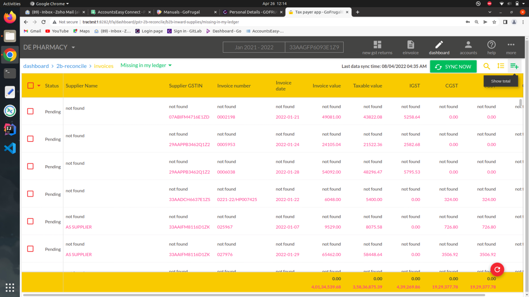The width and height of the screenshot is (529, 297).
Task: Open Dashboard - Go bookmark
Action: (224, 31)
